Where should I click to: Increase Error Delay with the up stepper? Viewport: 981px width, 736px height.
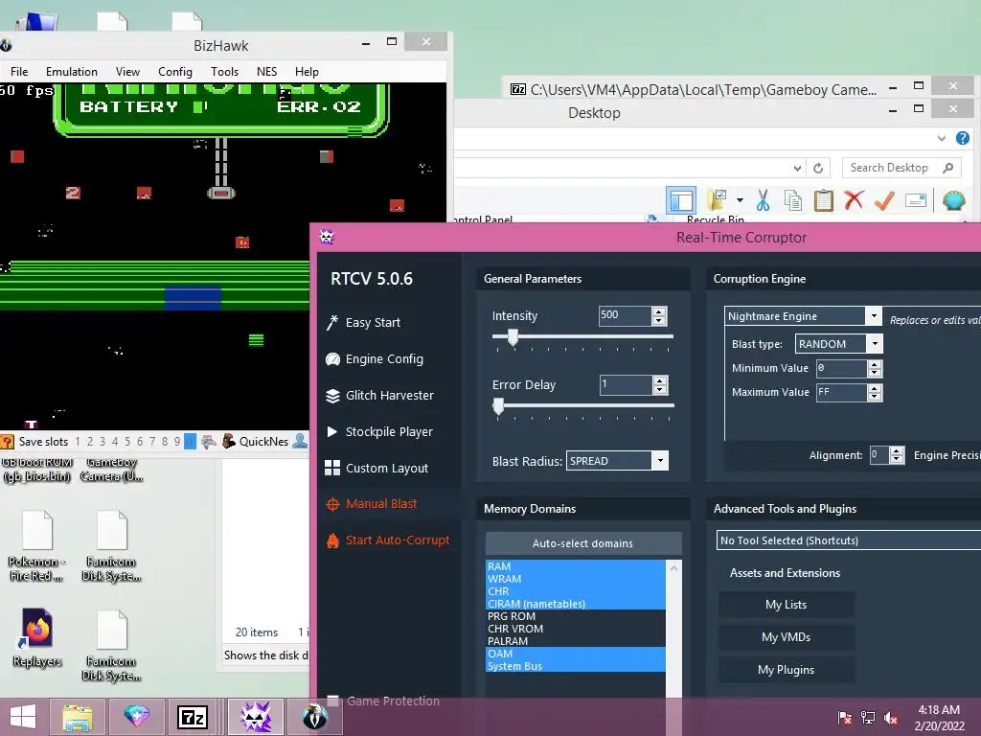pyautogui.click(x=659, y=380)
